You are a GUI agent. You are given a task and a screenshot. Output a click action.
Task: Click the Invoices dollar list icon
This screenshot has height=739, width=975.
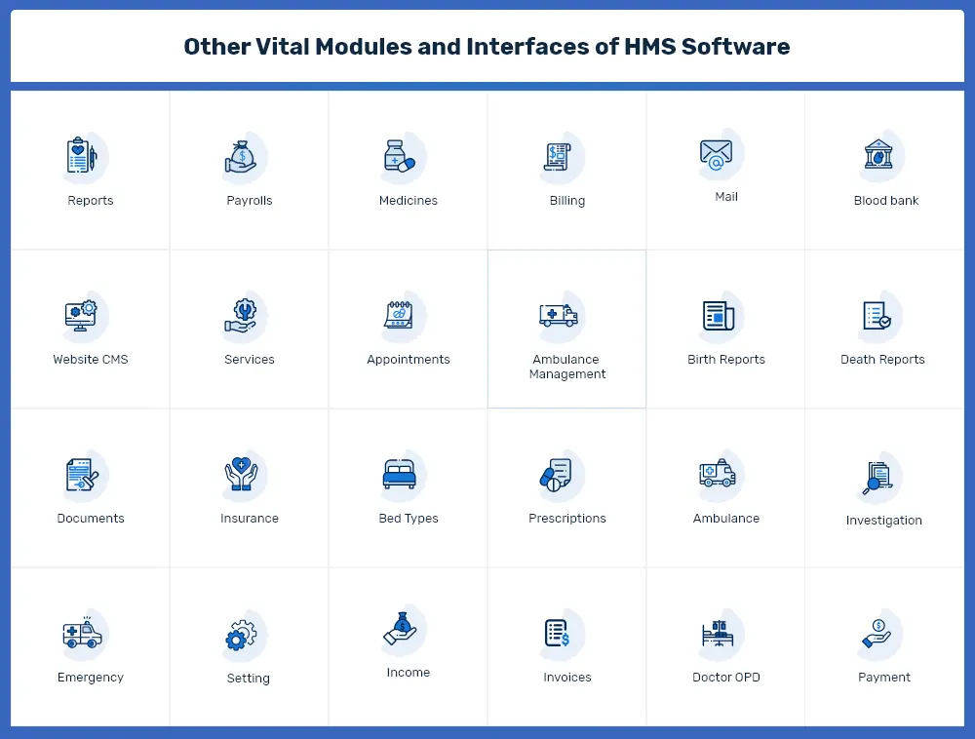tap(557, 634)
